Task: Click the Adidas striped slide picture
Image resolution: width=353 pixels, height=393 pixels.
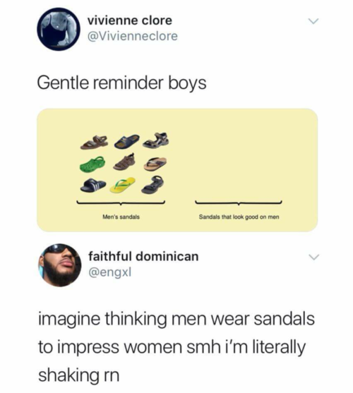Action: pyautogui.click(x=93, y=186)
